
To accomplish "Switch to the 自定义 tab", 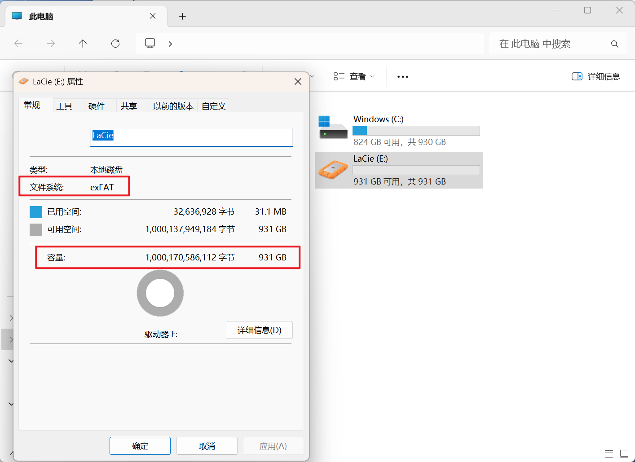I will (x=214, y=106).
